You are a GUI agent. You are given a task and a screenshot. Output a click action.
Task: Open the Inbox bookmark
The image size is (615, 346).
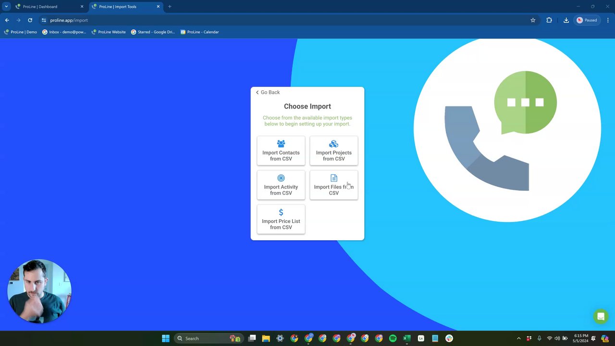64,32
